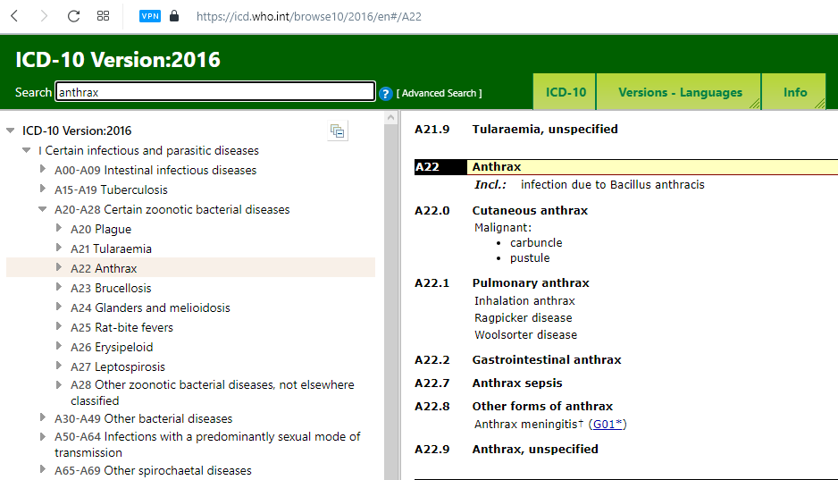Click the scroll-up arrow of the tree pane scrollbar
Image resolution: width=838 pixels, height=480 pixels.
391,117
